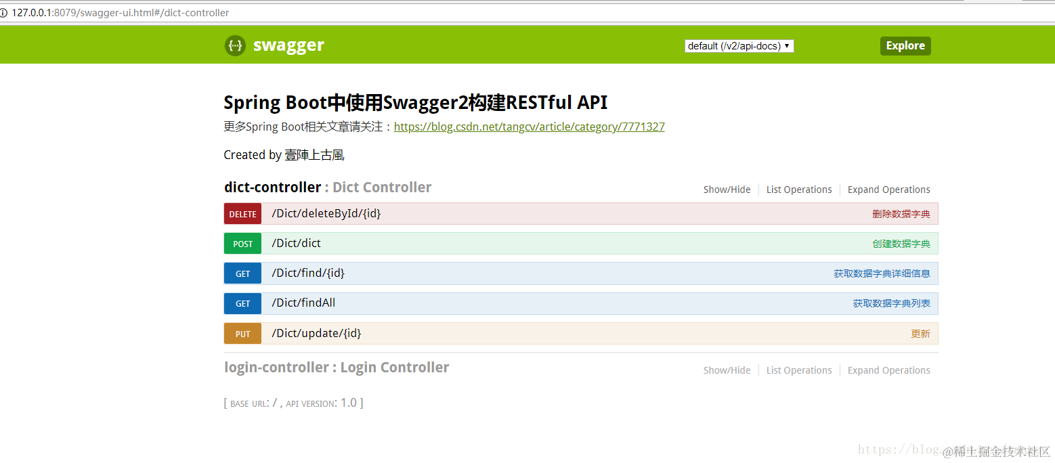
Task: Open the blog.csdn.net tangcv category link
Action: (530, 127)
